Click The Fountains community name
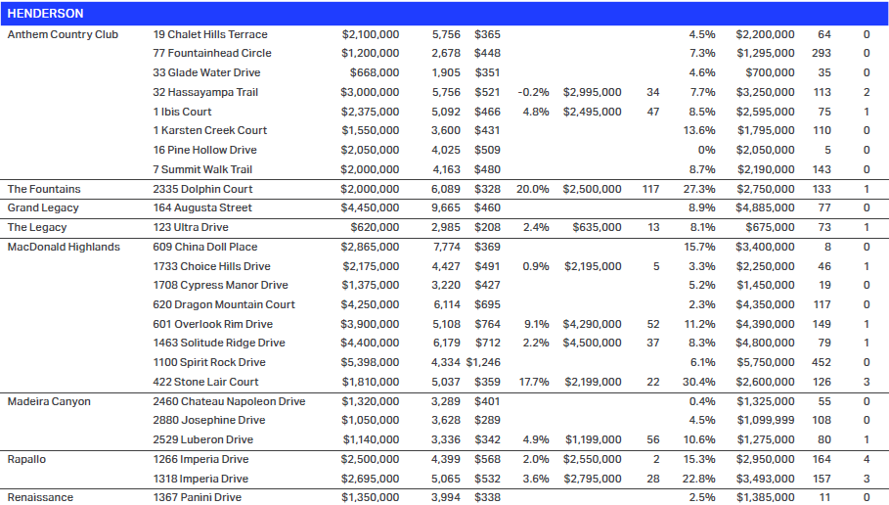The width and height of the screenshot is (889, 505). click(44, 189)
